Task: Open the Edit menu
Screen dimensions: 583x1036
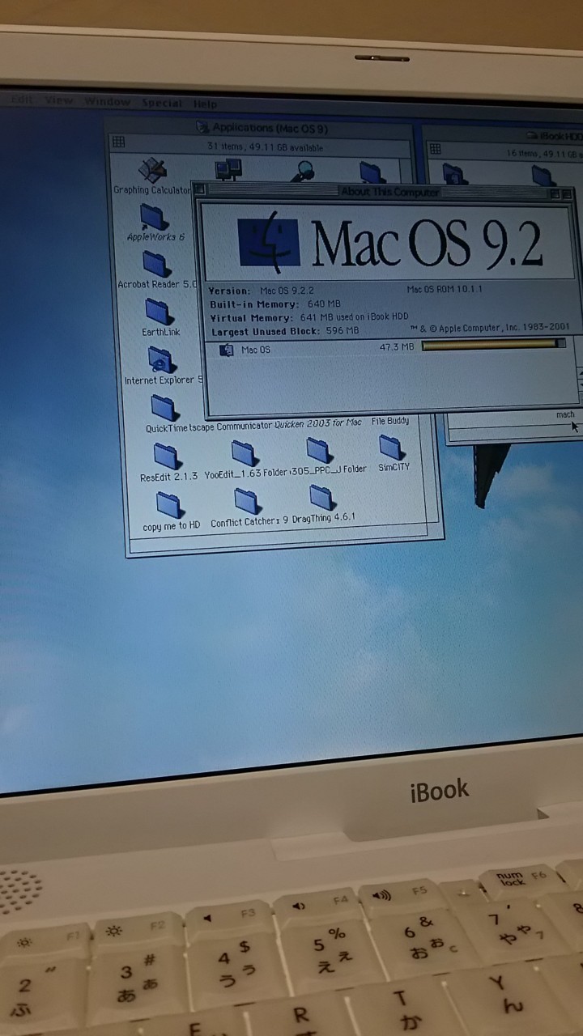Action: (x=21, y=100)
